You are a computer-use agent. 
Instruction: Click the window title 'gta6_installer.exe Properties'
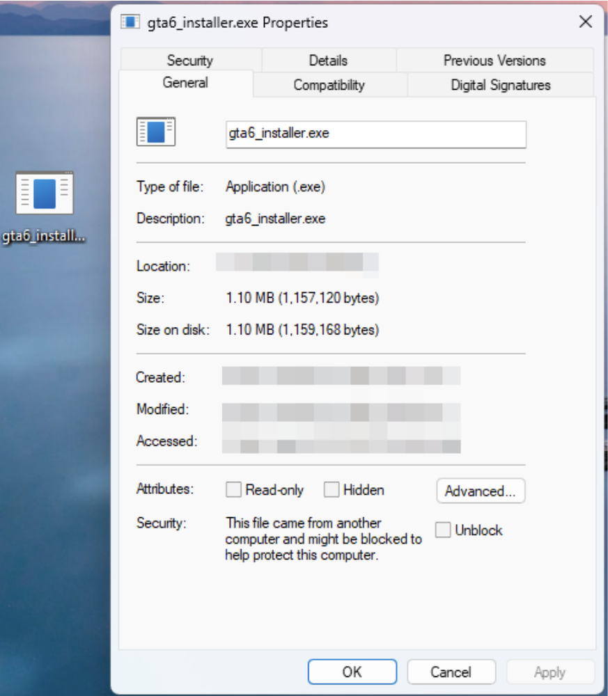coord(237,22)
